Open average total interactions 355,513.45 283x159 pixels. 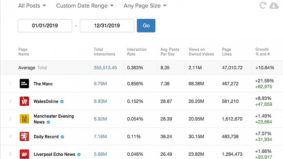[105, 68]
